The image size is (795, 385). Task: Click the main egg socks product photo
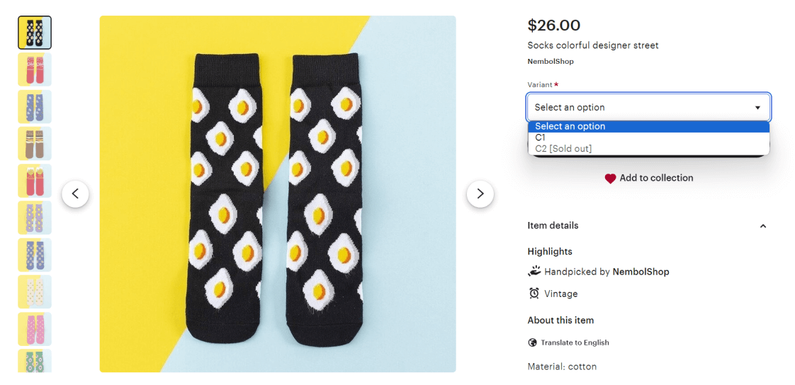(278, 194)
